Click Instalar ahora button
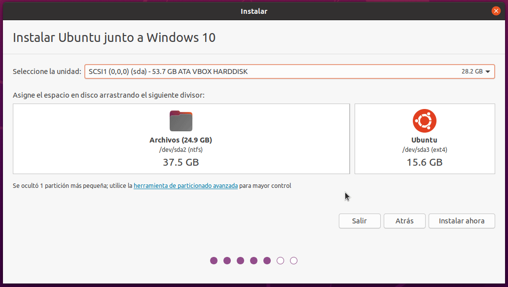This screenshot has height=287, width=508. click(x=462, y=221)
